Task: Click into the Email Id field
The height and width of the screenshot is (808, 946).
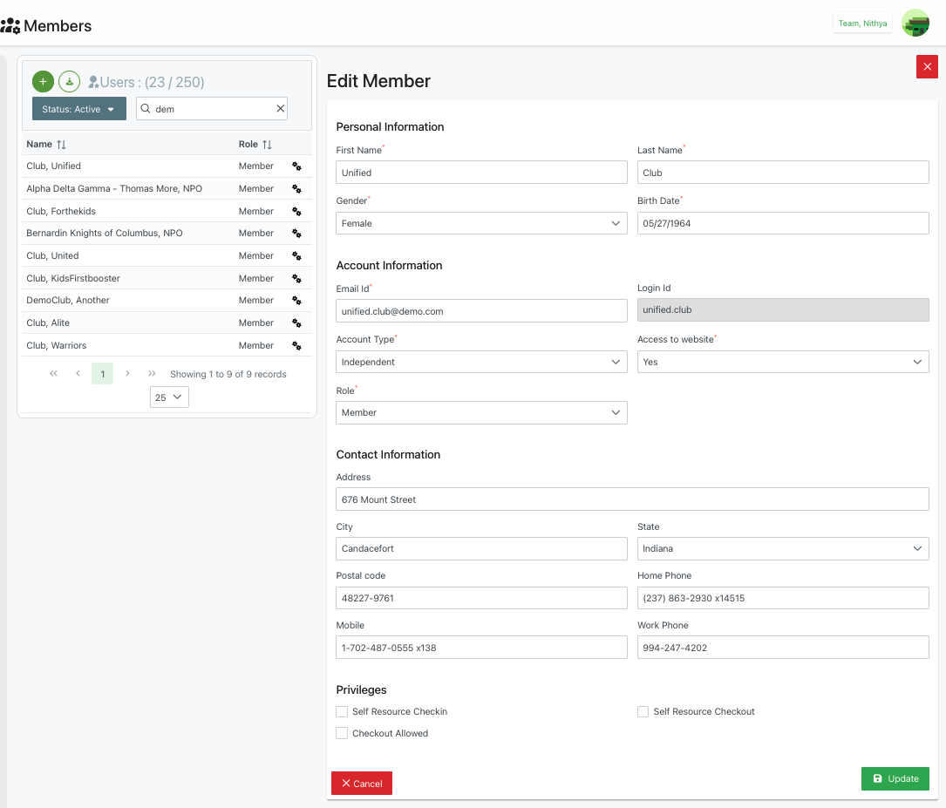Action: [481, 311]
